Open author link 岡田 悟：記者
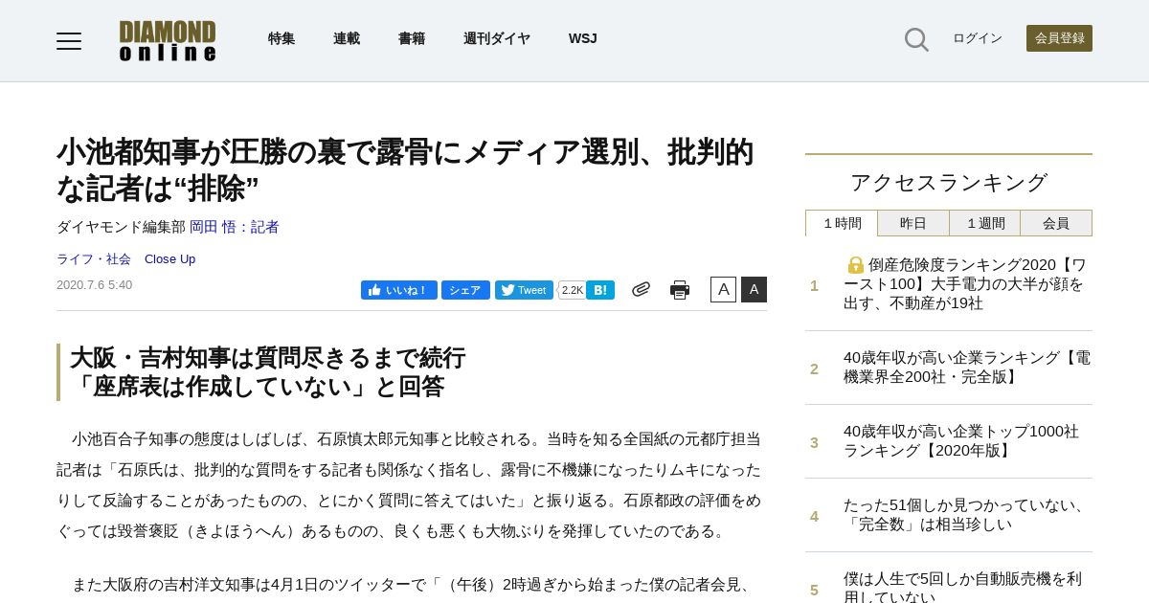The width and height of the screenshot is (1149, 603). [235, 227]
